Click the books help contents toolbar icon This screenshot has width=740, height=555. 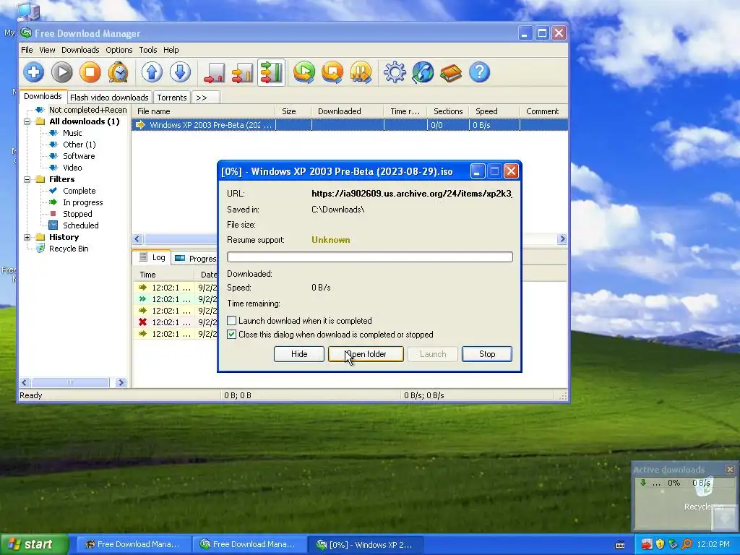click(451, 72)
